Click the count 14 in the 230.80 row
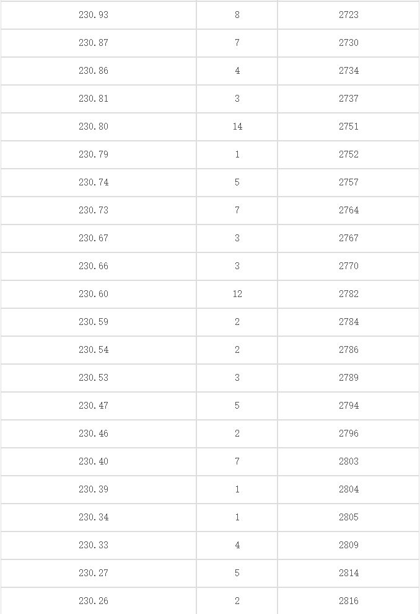Image resolution: width=420 pixels, height=614 pixels. coord(237,127)
